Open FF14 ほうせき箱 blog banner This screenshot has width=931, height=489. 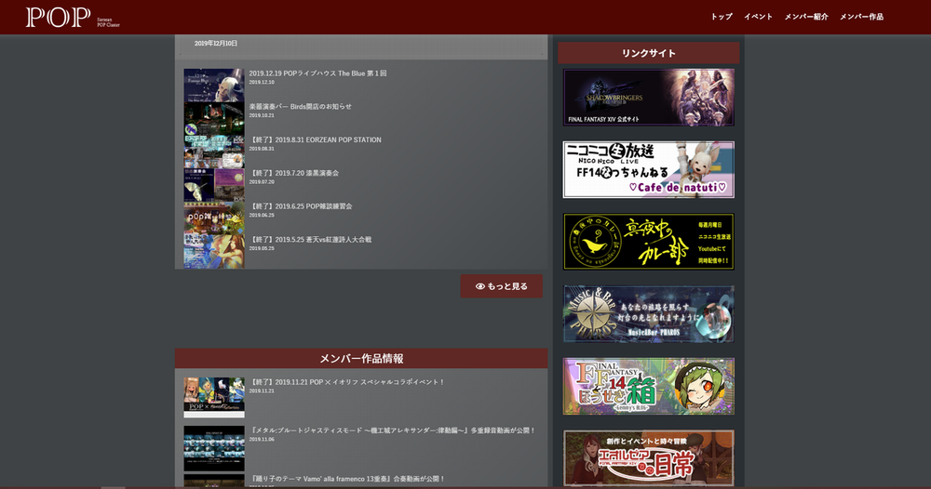click(x=648, y=387)
